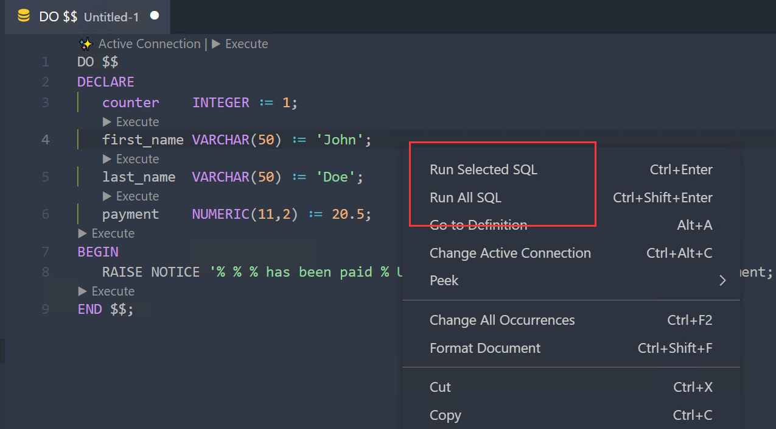Click the BEGIN keyword on line 7
This screenshot has height=429, width=776.
click(98, 252)
